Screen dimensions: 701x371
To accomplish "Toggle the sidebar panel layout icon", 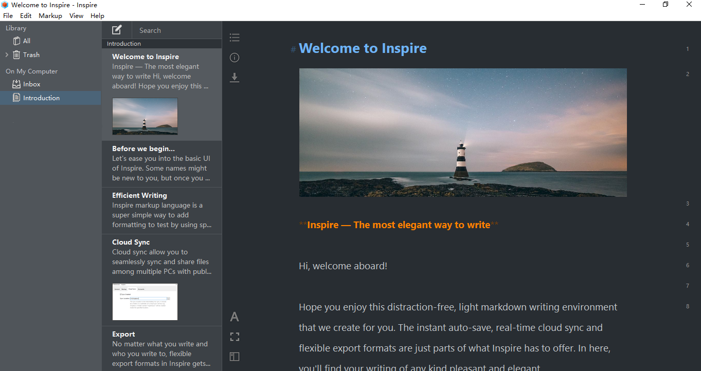I will click(235, 357).
